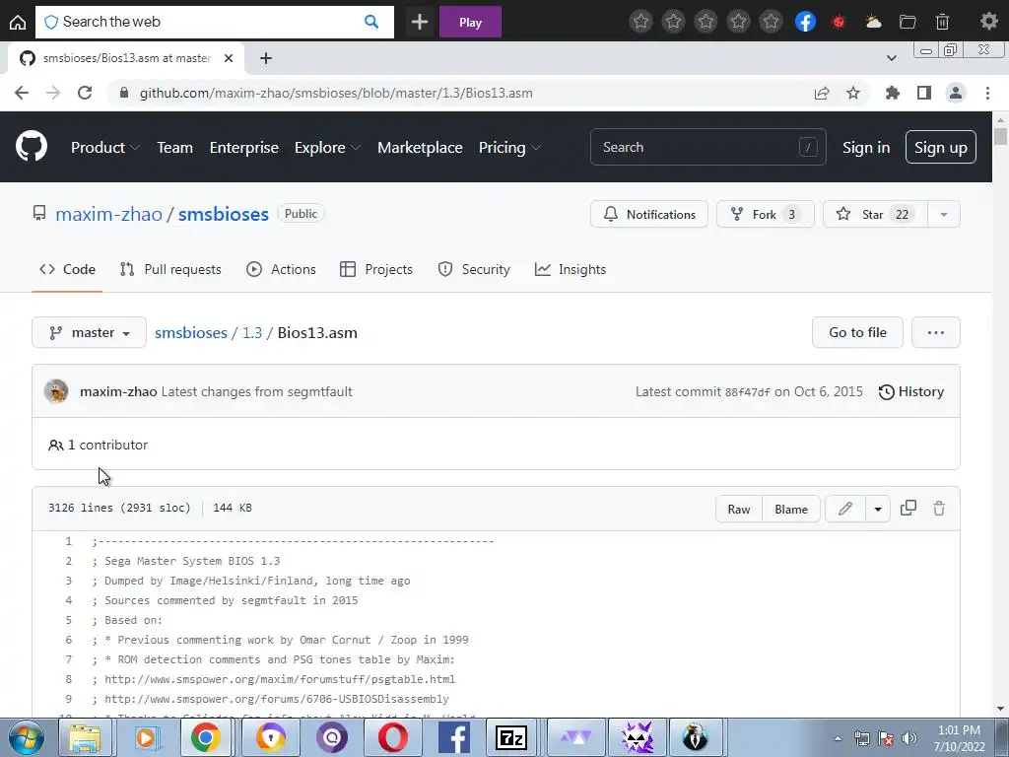Open file History
This screenshot has height=757, width=1009.
click(911, 391)
